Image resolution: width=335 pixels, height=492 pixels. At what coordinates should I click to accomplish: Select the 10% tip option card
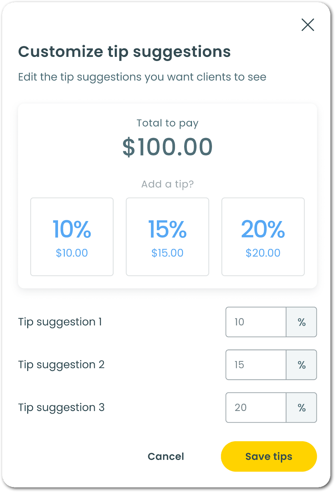(72, 236)
